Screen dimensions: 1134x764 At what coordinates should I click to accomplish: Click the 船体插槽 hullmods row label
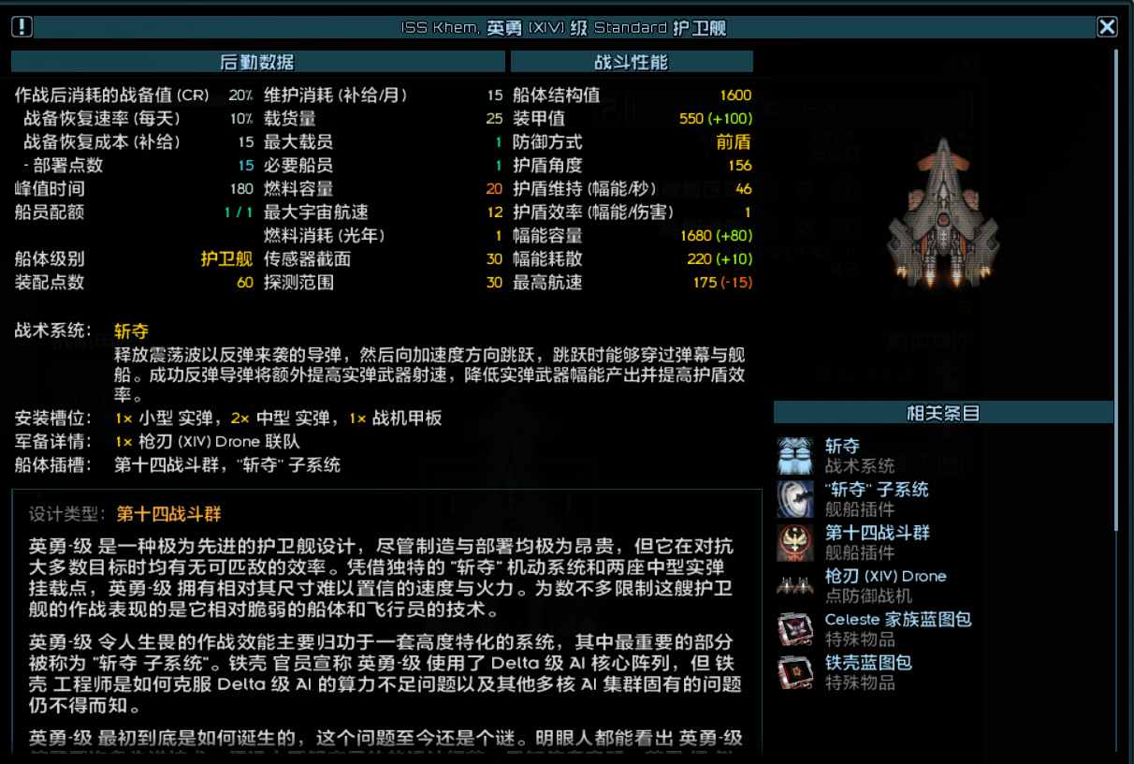coord(52,464)
